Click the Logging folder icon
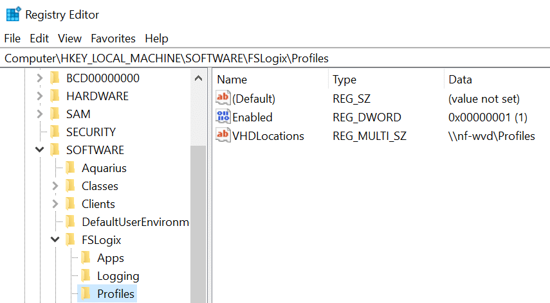The image size is (550, 303). pos(86,275)
